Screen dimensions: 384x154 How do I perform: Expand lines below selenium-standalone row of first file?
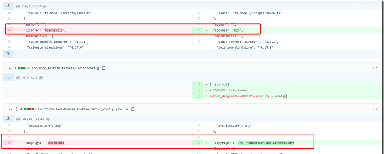click(8, 54)
